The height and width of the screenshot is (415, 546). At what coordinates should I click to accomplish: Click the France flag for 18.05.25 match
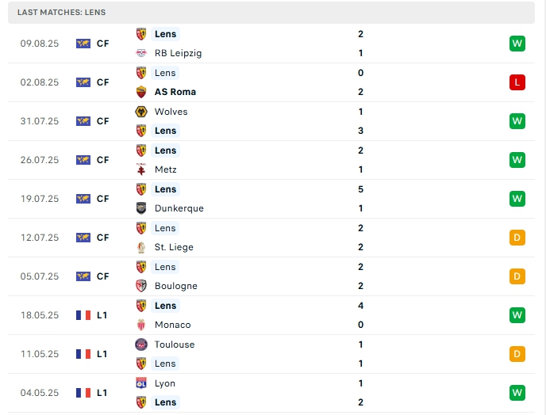pyautogui.click(x=83, y=315)
